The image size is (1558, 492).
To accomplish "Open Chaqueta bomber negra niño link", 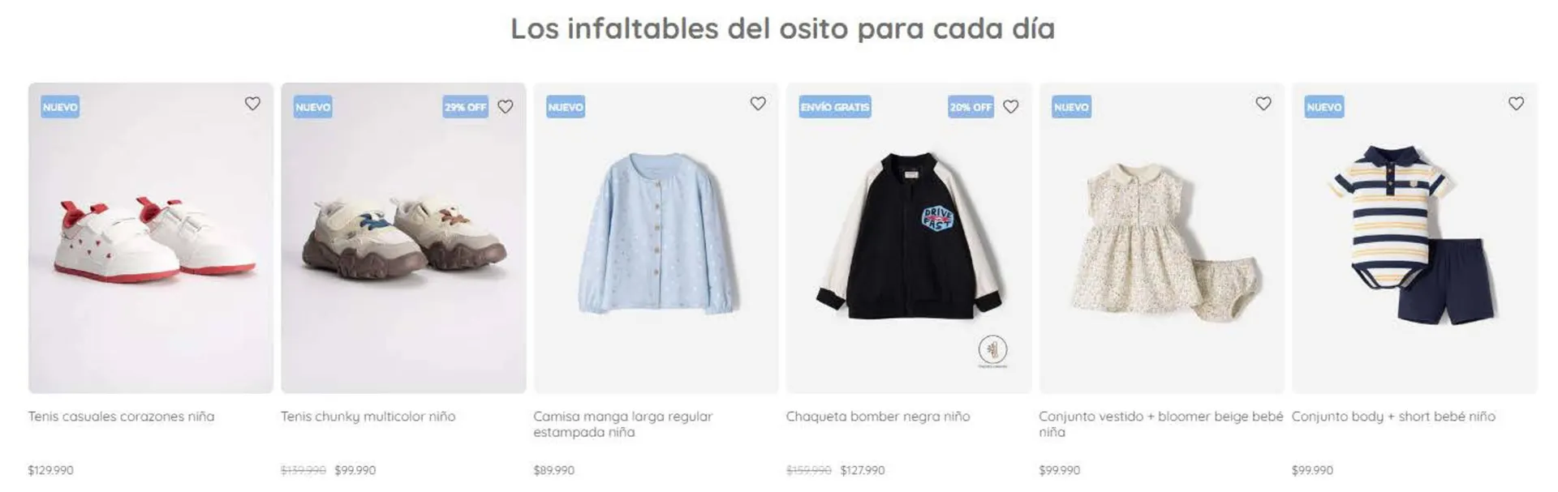I will click(878, 417).
